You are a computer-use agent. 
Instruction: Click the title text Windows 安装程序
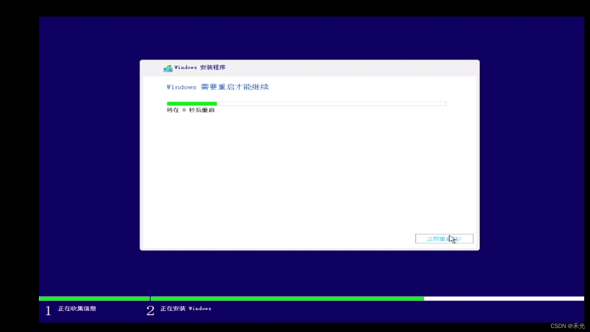click(x=200, y=67)
